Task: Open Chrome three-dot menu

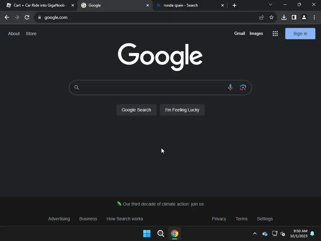Action: point(314,18)
